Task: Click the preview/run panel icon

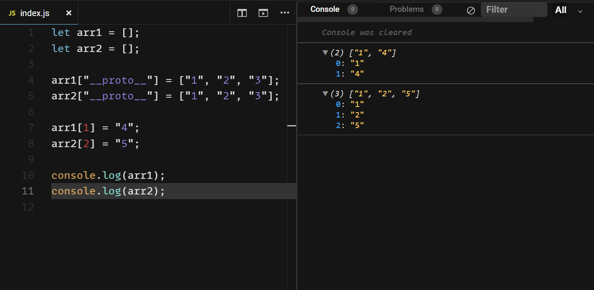Action: 263,13
